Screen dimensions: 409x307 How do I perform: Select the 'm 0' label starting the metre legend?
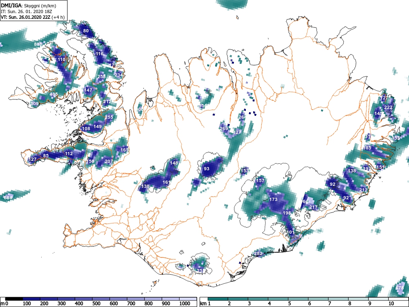[4, 304]
